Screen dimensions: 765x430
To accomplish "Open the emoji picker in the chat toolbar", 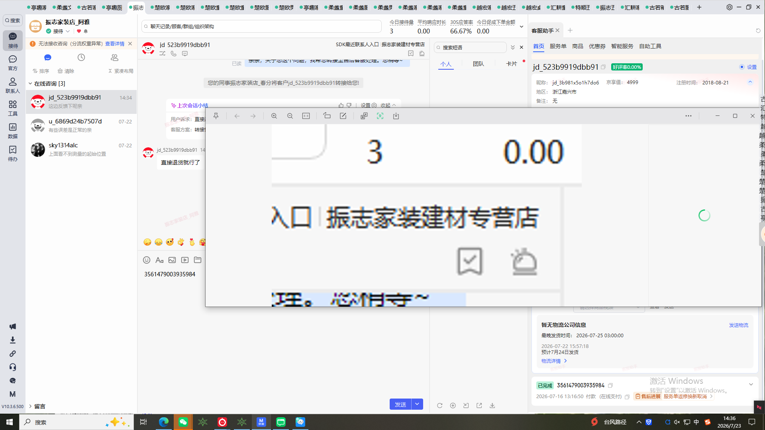I will [x=147, y=260].
